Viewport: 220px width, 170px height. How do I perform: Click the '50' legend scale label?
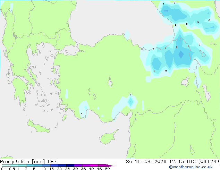pyautogui.click(x=107, y=169)
